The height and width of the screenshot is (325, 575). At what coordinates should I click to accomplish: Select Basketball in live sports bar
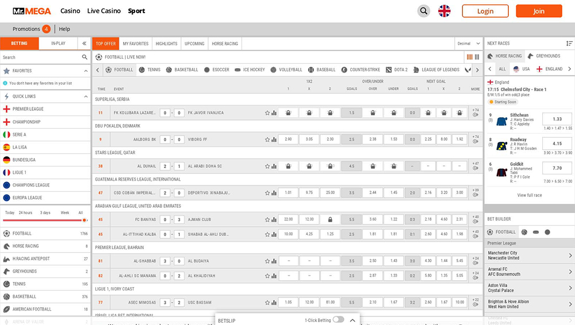[182, 69]
